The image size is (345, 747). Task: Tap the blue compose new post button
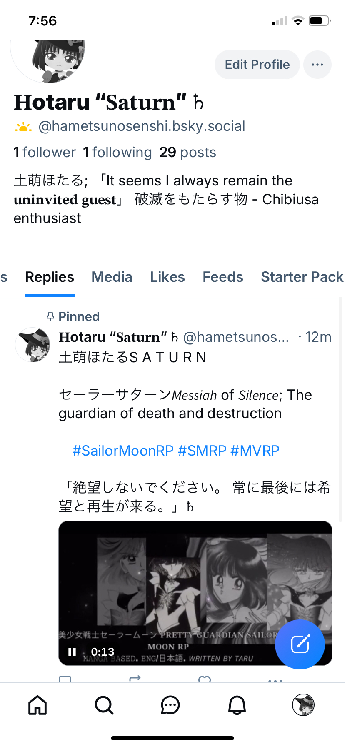300,644
